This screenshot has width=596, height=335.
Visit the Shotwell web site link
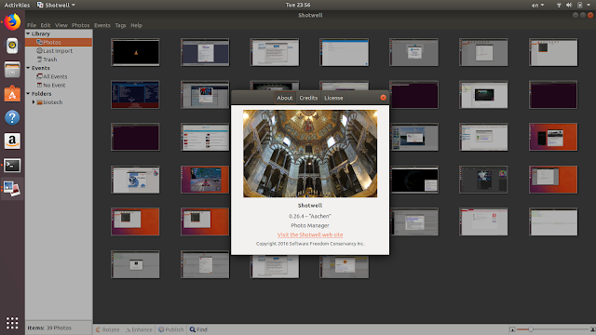coord(310,234)
